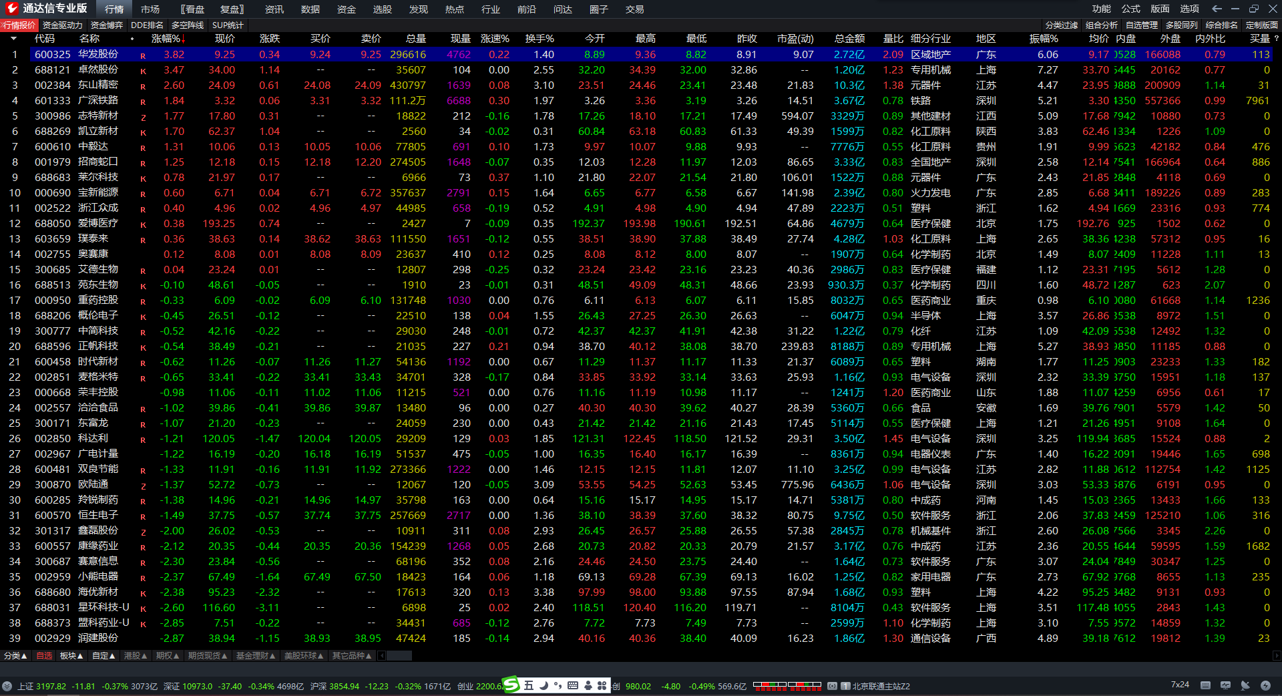
Task: Open the 选项 menu
Action: (x=1190, y=9)
